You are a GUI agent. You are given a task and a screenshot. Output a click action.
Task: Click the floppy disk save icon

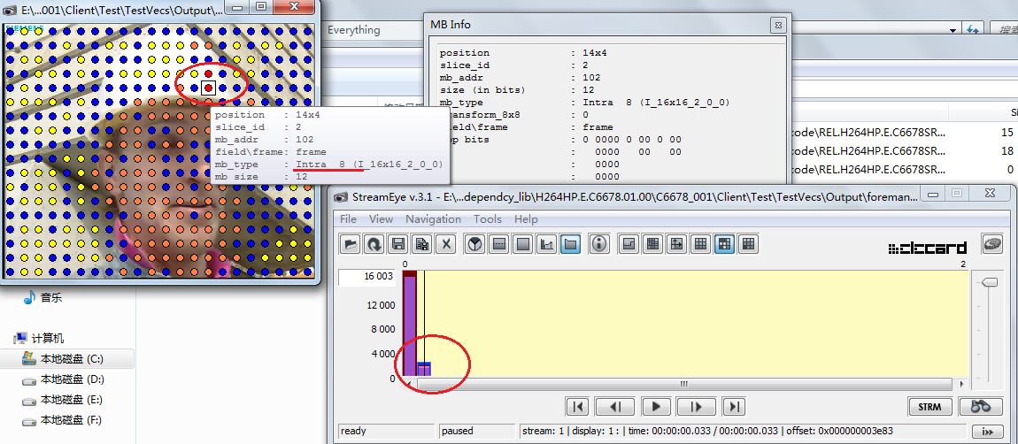[398, 244]
